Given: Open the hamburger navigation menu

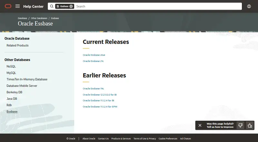Looking at the screenshot, I should (18, 6).
